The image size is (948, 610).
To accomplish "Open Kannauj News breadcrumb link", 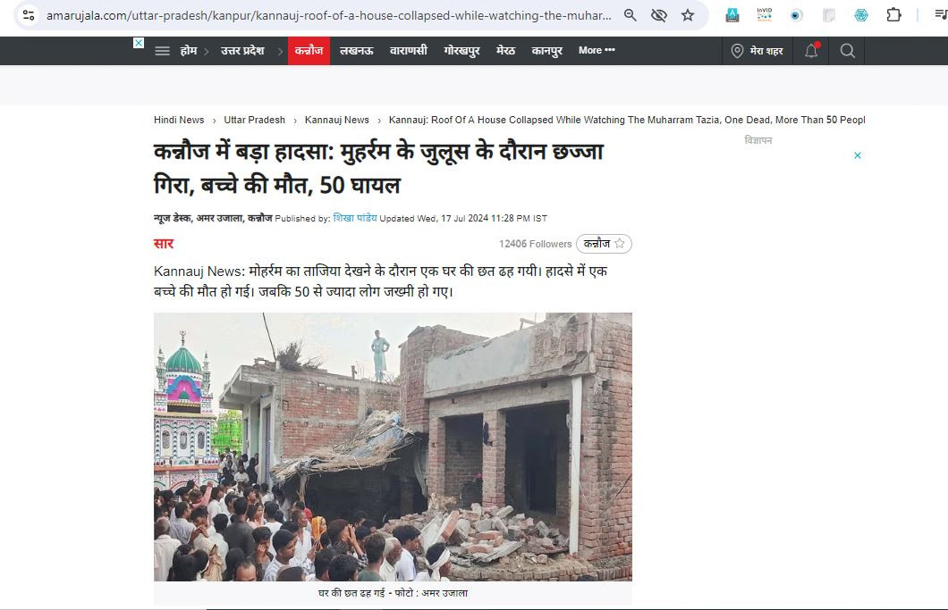I will 337,120.
